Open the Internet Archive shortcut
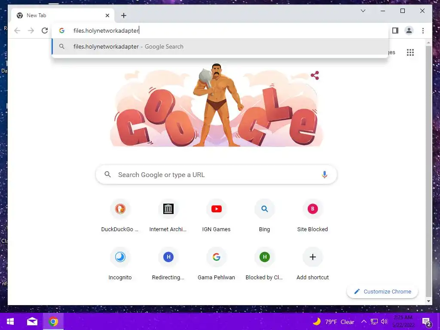Screen dimensions: 440x330 click(x=168, y=216)
